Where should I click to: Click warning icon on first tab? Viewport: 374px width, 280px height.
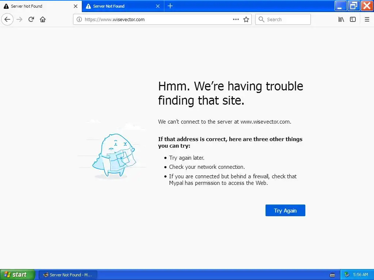pyautogui.click(x=6, y=6)
